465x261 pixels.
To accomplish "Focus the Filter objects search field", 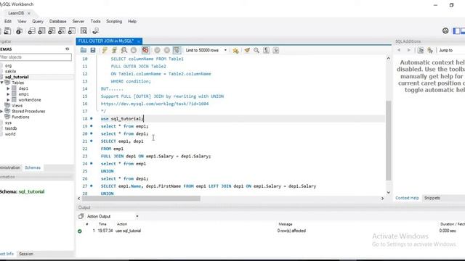I will point(36,57).
